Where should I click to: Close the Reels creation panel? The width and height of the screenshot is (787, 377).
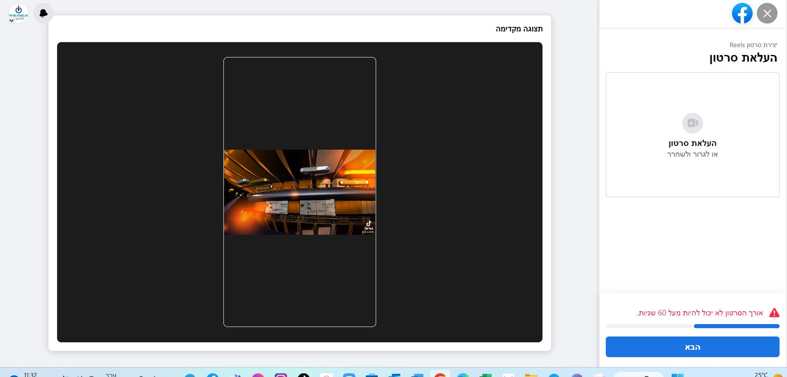point(767,14)
